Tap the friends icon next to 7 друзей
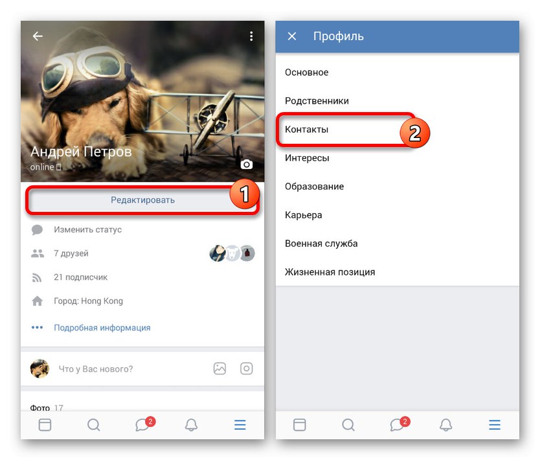 pyautogui.click(x=37, y=253)
